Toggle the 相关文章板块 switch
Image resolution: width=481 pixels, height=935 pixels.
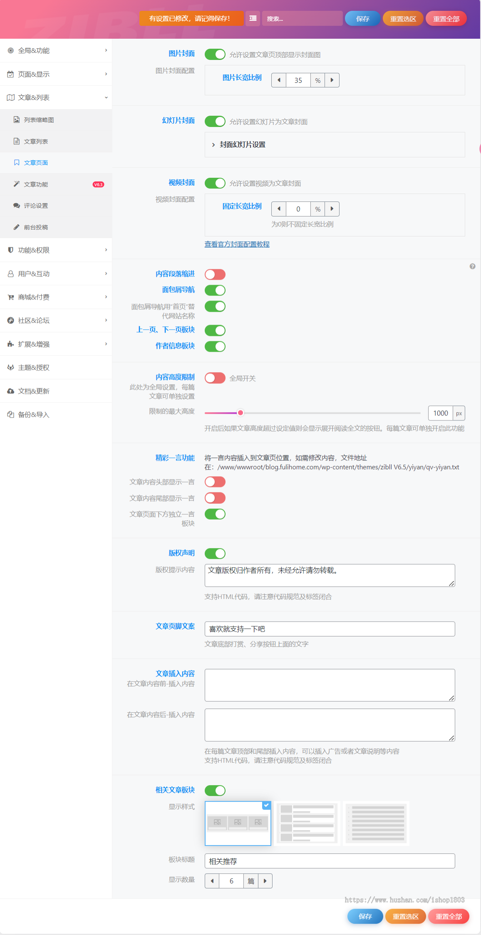[x=215, y=791]
